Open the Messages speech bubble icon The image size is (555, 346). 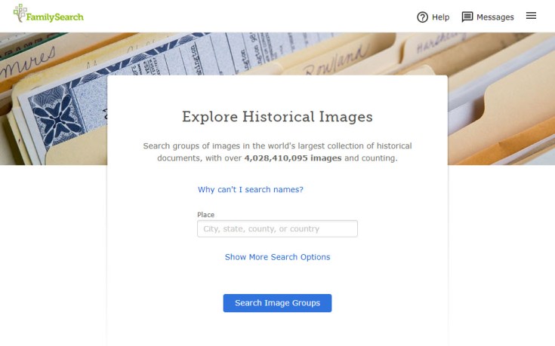(467, 17)
